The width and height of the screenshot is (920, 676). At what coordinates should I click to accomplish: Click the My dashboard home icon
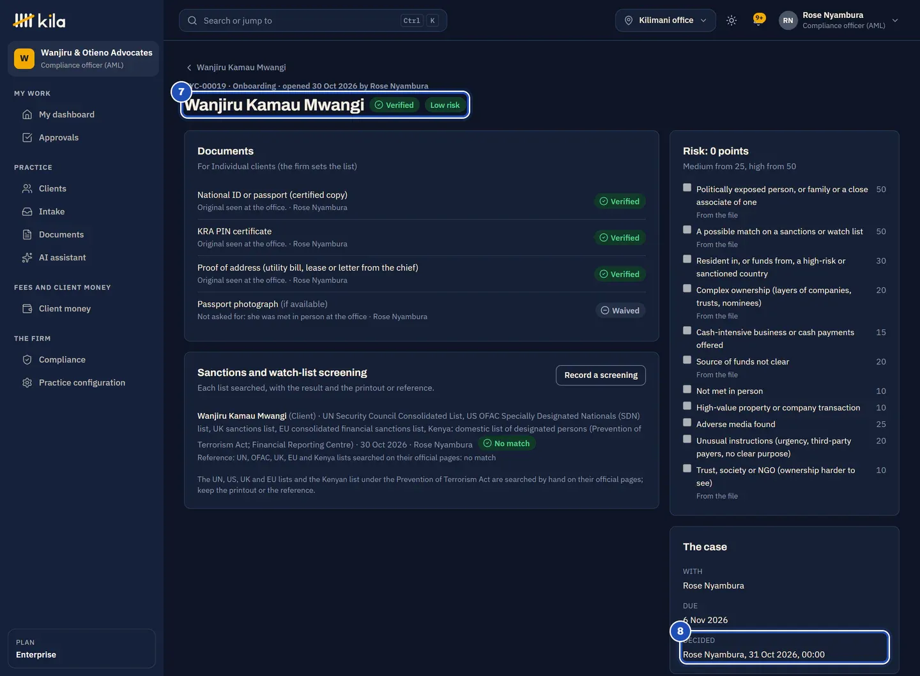(27, 114)
